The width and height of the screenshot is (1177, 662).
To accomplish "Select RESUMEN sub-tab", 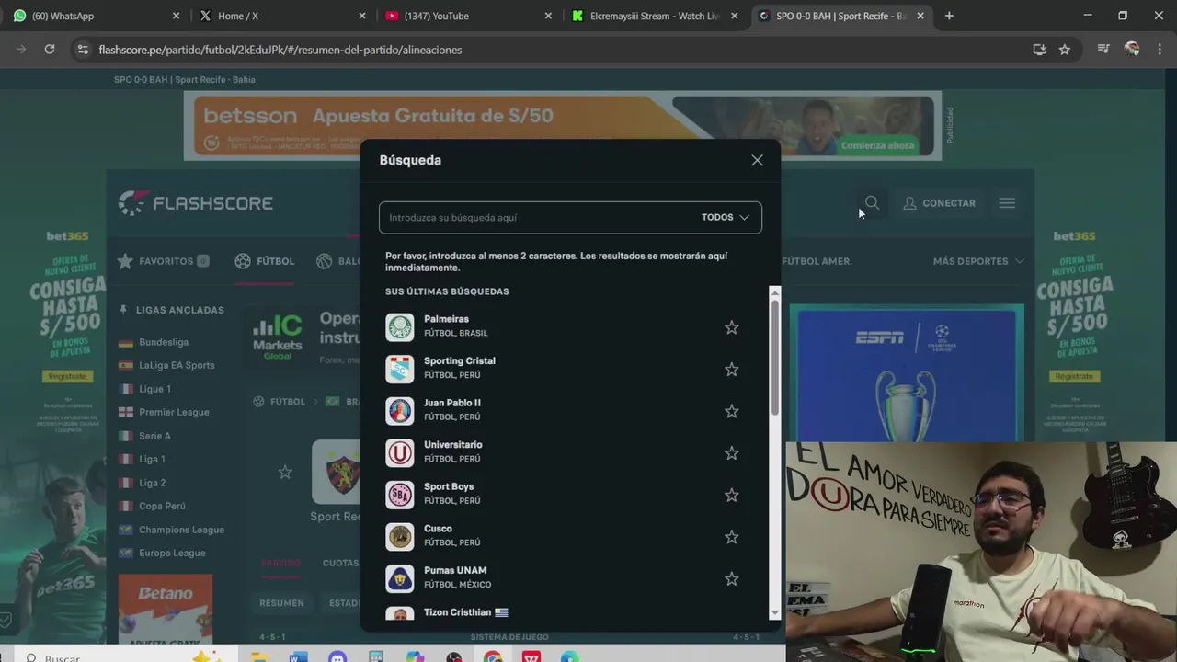I will 281,603.
